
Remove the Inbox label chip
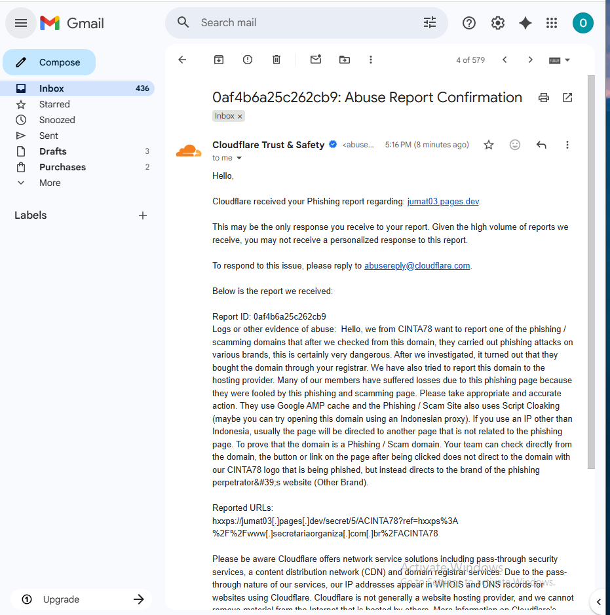coord(240,117)
